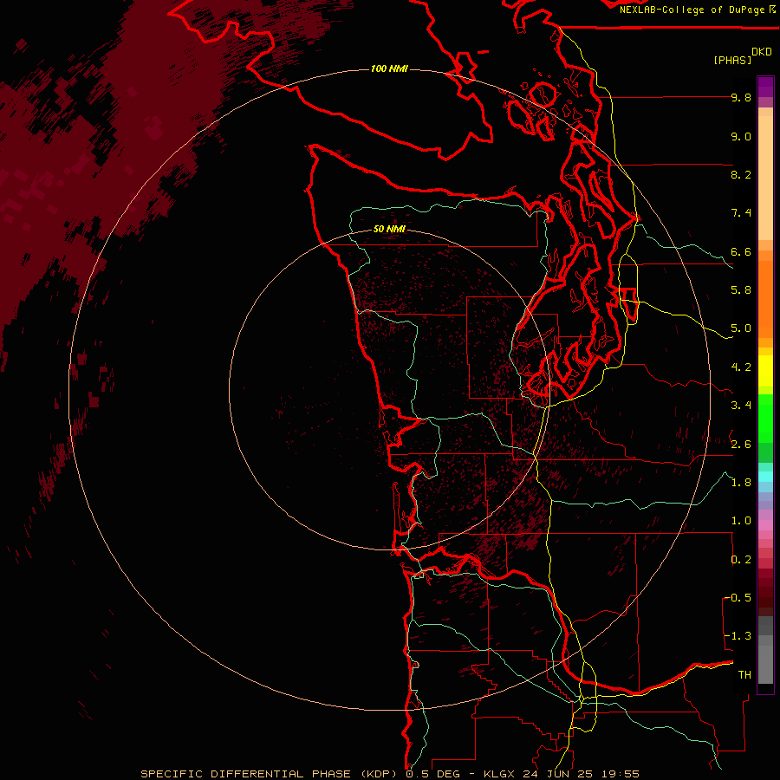The width and height of the screenshot is (780, 780).
Task: Click the 0.2 value on the scale
Action: click(x=741, y=560)
